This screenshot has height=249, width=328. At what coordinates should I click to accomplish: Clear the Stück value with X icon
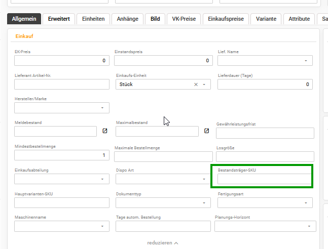tap(196, 85)
